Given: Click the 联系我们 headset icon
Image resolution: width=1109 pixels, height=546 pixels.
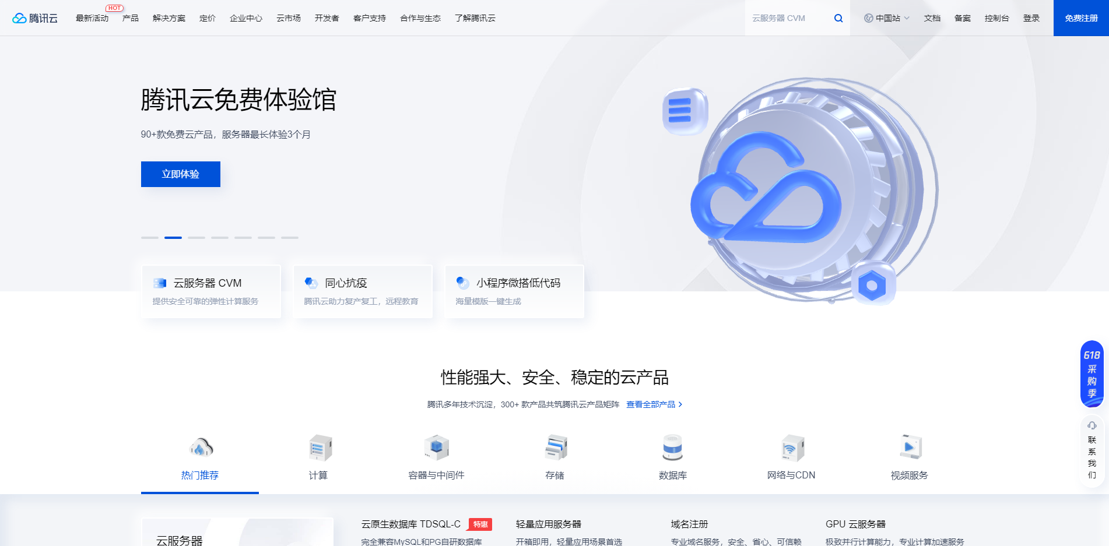Looking at the screenshot, I should [x=1092, y=425].
